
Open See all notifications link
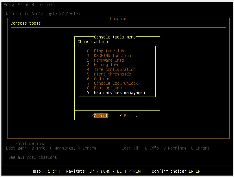[x=33, y=157]
